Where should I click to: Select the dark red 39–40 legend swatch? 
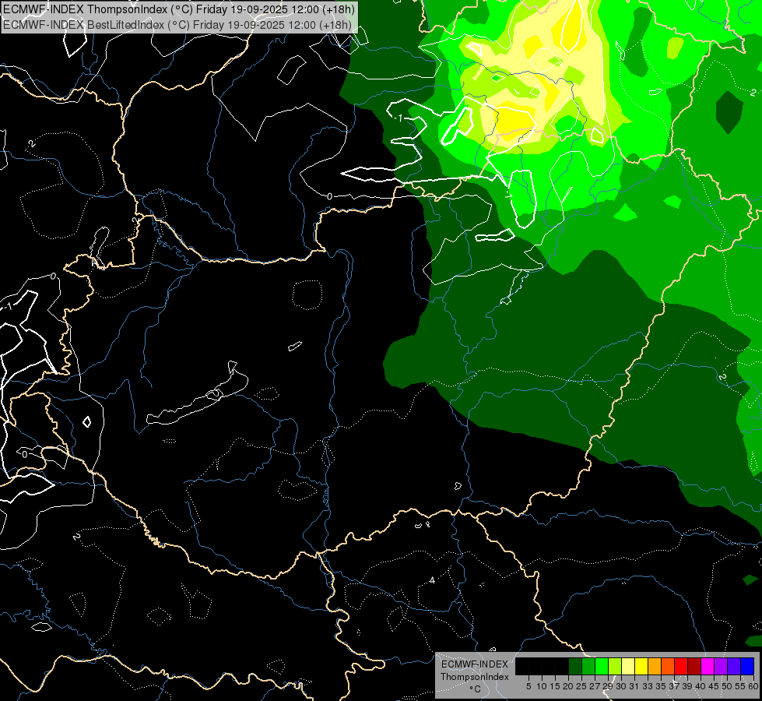[x=694, y=666]
